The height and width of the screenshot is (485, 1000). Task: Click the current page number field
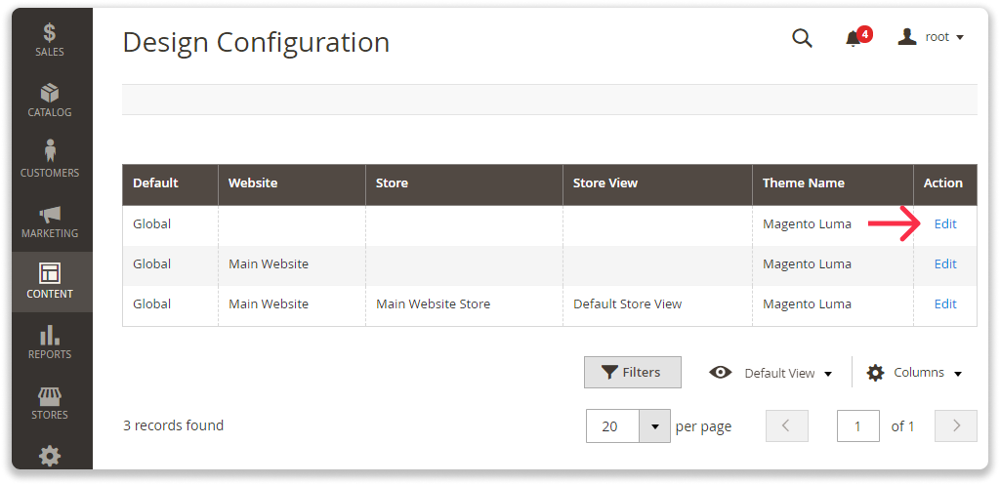click(858, 426)
